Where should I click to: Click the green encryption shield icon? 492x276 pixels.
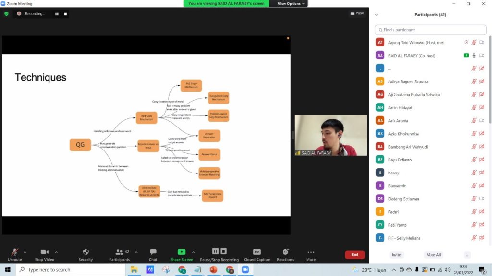[6, 14]
